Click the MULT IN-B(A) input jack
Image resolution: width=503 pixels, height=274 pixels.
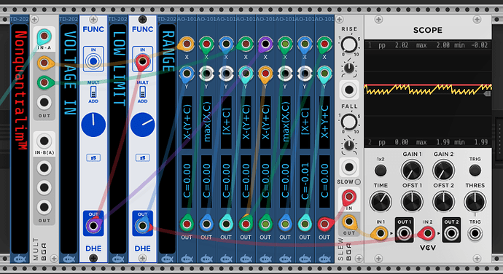pos(44,141)
